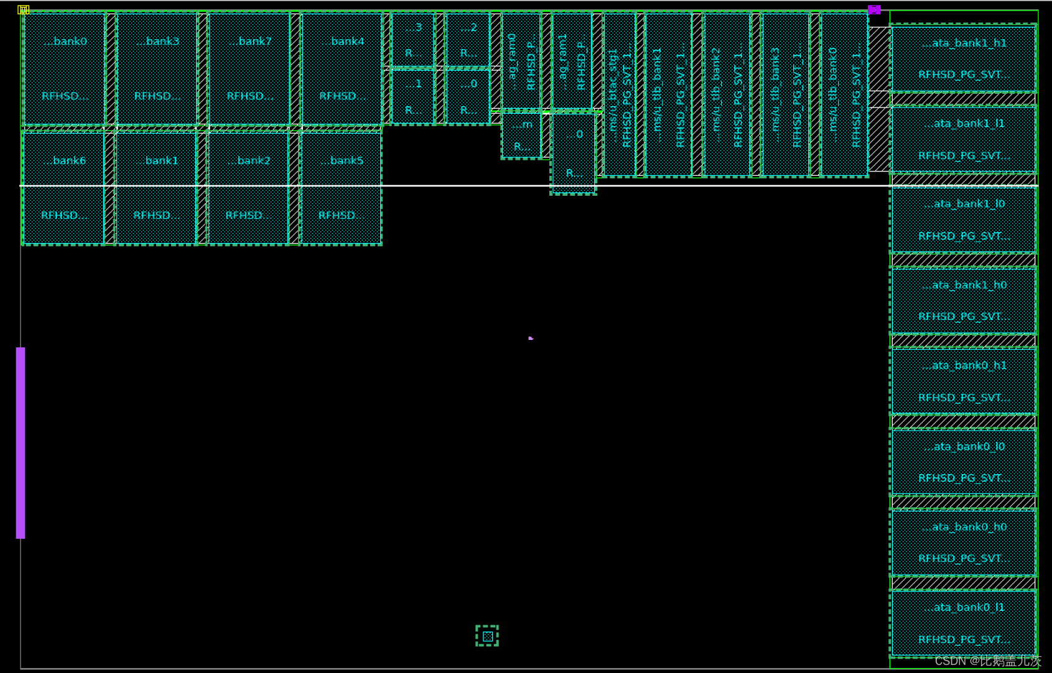Select the u_tlb_bank2 macro column

pyautogui.click(x=728, y=93)
